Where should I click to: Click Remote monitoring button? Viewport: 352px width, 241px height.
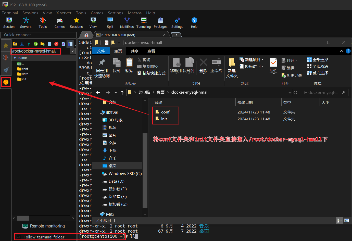point(44,226)
